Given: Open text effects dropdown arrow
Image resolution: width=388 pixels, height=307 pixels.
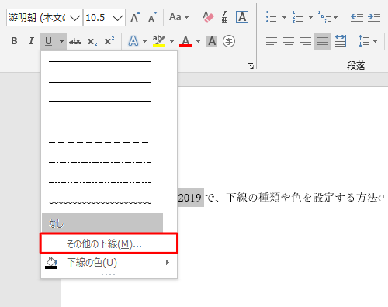Looking at the screenshot, I should (145, 41).
